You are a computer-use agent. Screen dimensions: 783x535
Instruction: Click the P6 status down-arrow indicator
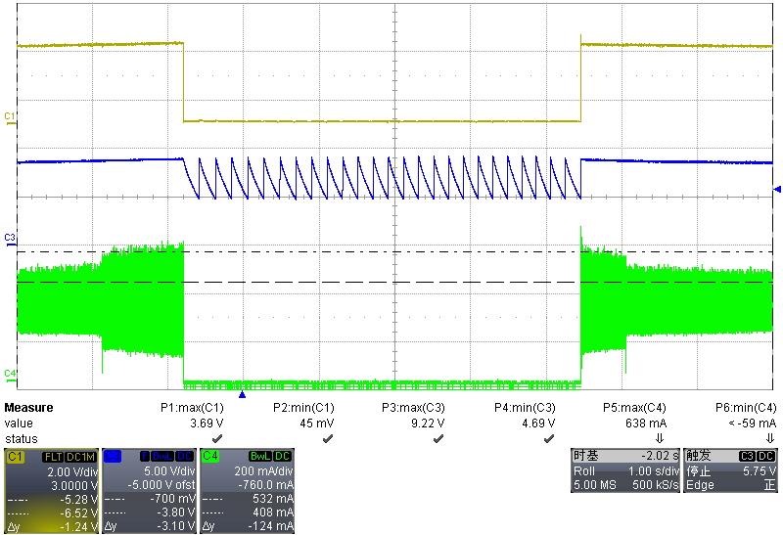769,439
